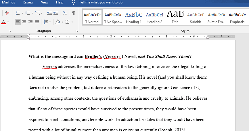The height and width of the screenshot is (131, 249).
Task: Click the Multilevel List icon
Action: 37,13
